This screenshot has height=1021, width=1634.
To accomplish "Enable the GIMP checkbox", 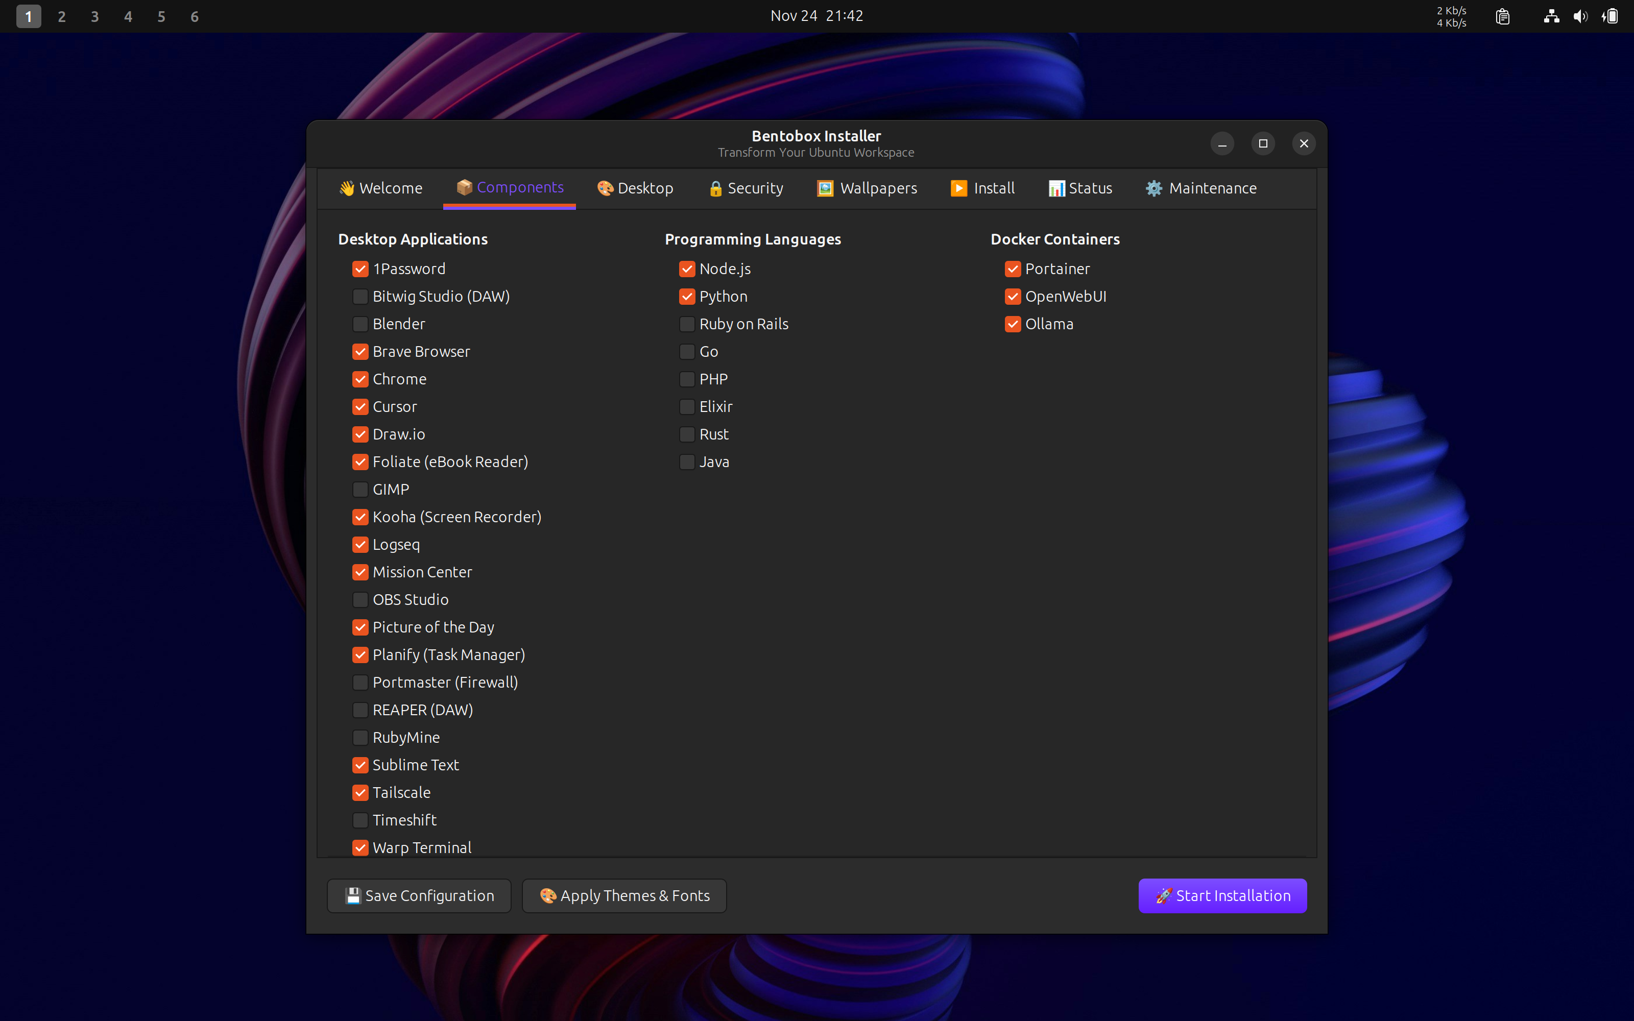I will (x=360, y=489).
